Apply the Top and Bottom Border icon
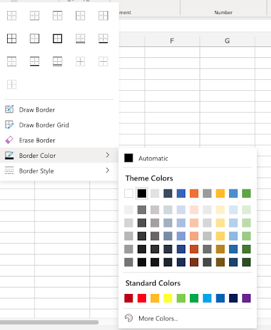Image resolution: width=271 pixels, height=330 pixels. click(x=12, y=62)
